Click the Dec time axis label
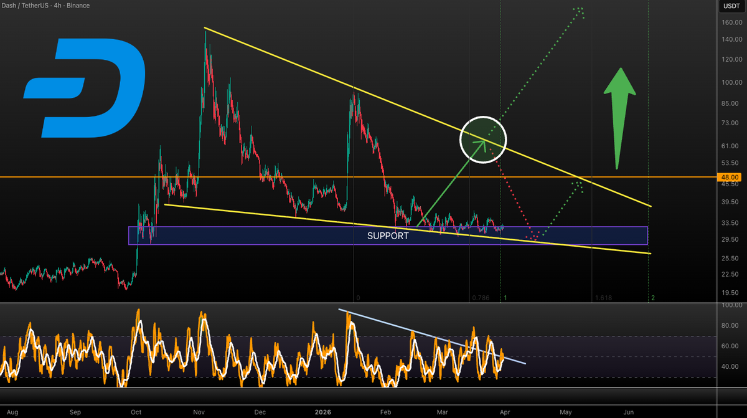Viewport: 747px width, 418px height. click(x=260, y=412)
